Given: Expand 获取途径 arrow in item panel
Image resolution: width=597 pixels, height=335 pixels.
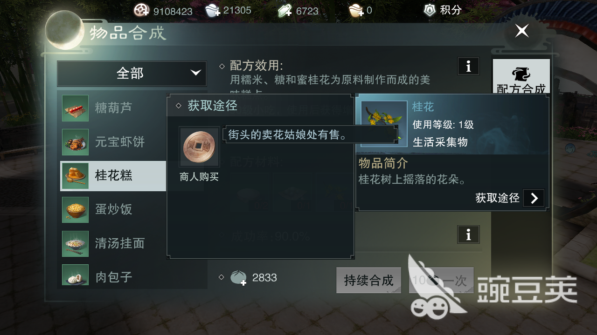Looking at the screenshot, I should pyautogui.click(x=534, y=198).
